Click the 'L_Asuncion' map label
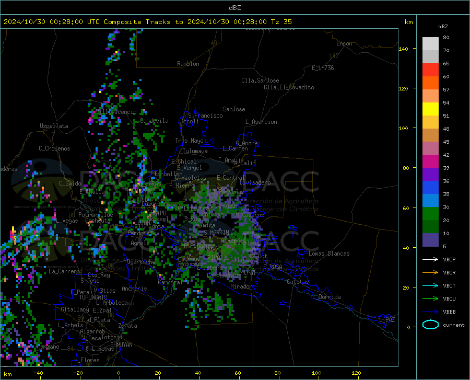Viewport: 470px width, 380px height. [x=261, y=122]
